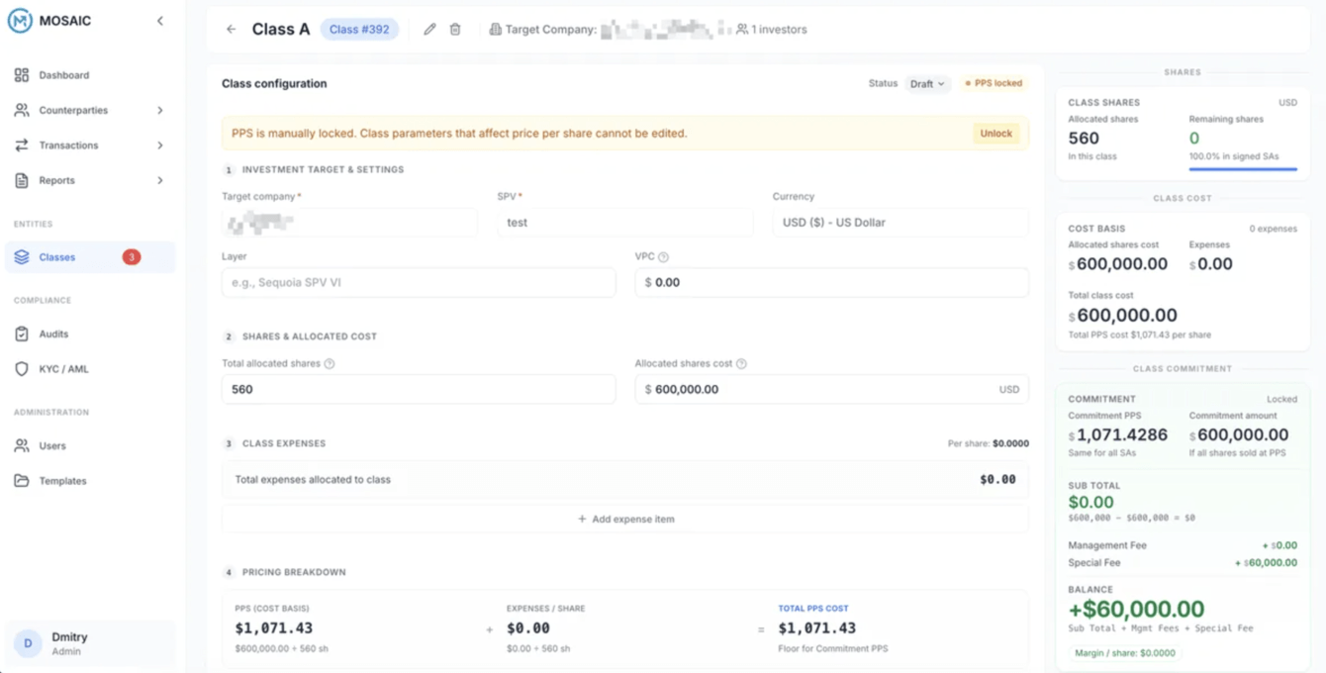
Task: Expand the Counterparties submenu
Action: pyautogui.click(x=160, y=111)
